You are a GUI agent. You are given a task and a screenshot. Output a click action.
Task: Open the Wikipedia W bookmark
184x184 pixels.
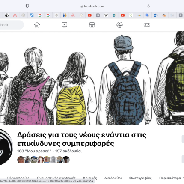pos(106,15)
